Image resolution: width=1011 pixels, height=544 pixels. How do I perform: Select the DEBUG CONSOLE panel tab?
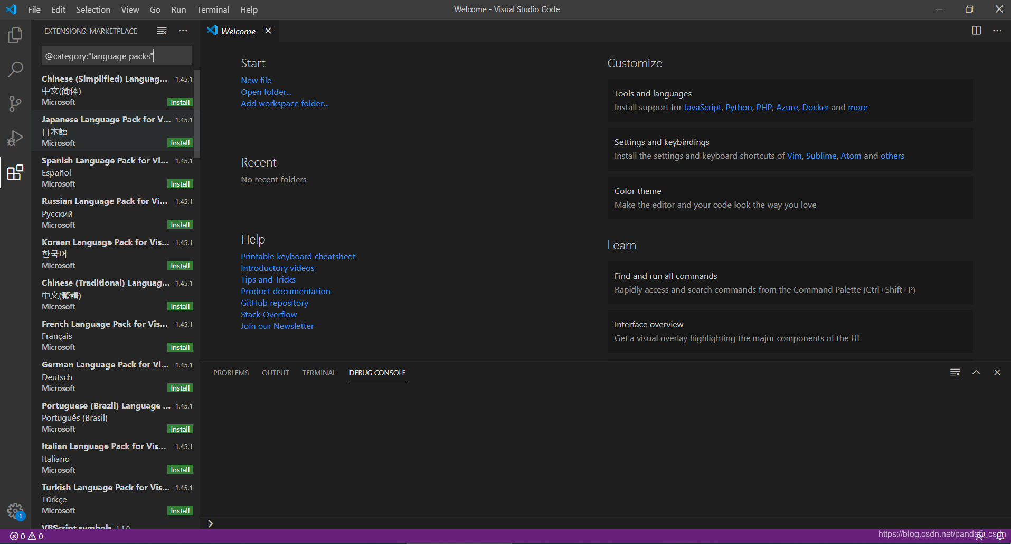coord(377,373)
